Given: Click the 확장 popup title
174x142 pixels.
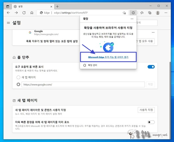Looking at the screenshot, I should point(86,19).
